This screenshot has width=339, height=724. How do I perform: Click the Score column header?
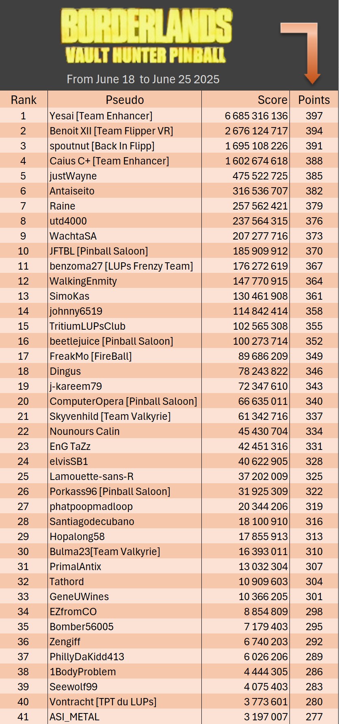[272, 100]
